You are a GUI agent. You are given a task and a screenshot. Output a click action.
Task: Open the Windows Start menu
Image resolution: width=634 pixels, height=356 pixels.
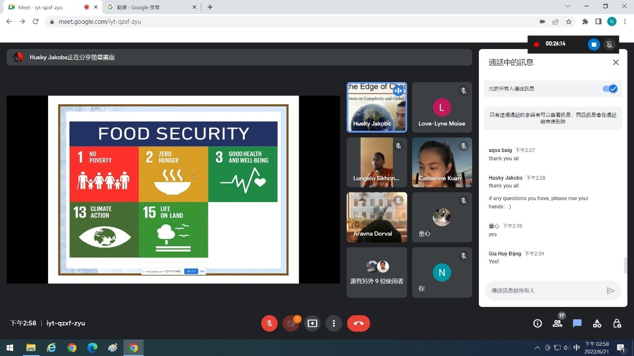coord(9,348)
